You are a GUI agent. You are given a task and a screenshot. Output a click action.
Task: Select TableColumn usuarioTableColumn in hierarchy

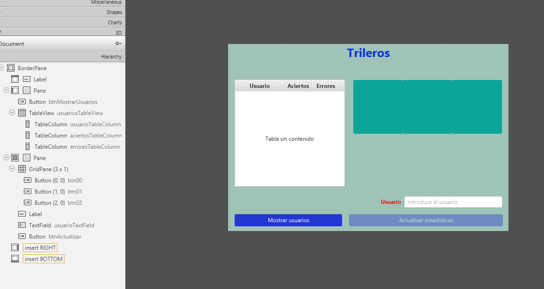pos(63,124)
